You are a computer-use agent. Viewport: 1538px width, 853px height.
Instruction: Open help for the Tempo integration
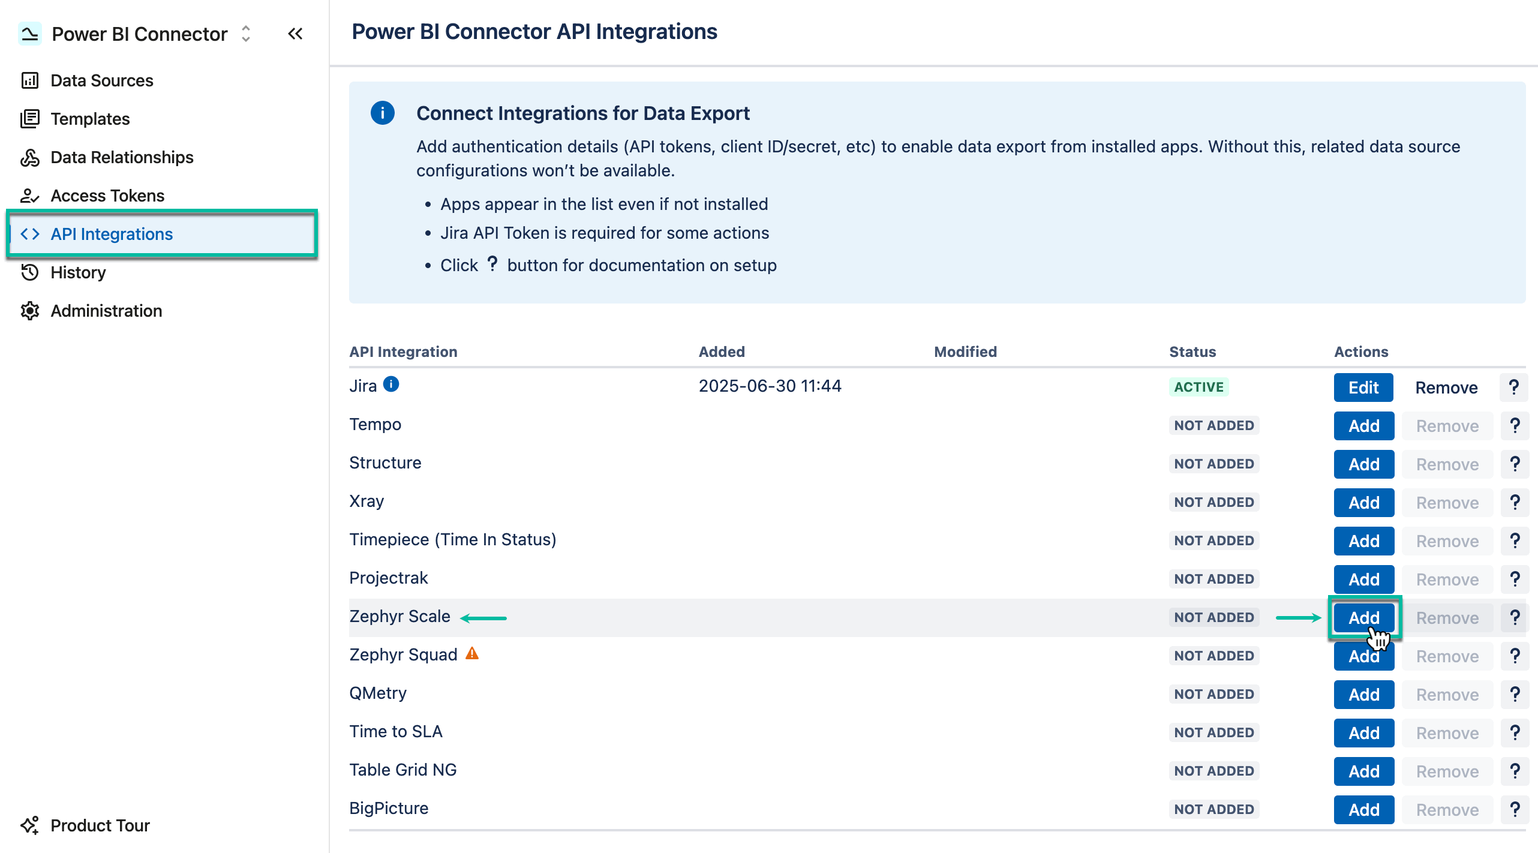click(1515, 425)
